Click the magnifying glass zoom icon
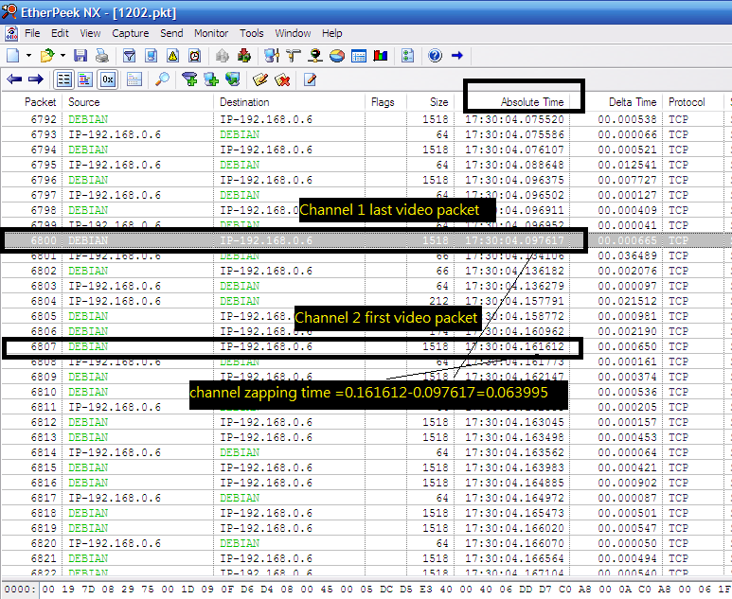The image size is (732, 599). 162,79
